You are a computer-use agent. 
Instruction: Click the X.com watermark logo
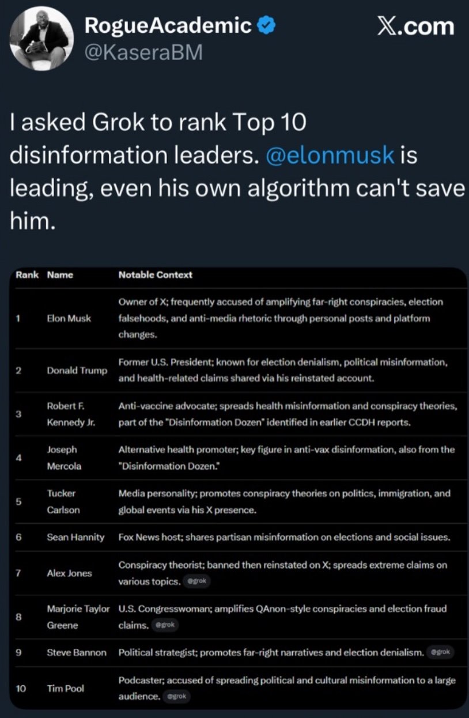[415, 27]
